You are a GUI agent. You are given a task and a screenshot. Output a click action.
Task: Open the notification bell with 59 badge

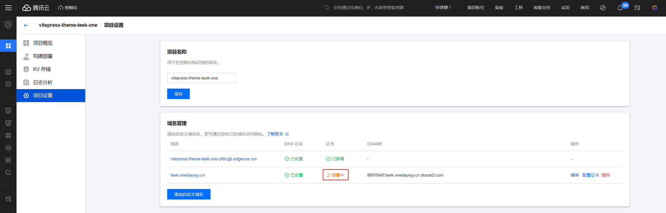click(620, 8)
